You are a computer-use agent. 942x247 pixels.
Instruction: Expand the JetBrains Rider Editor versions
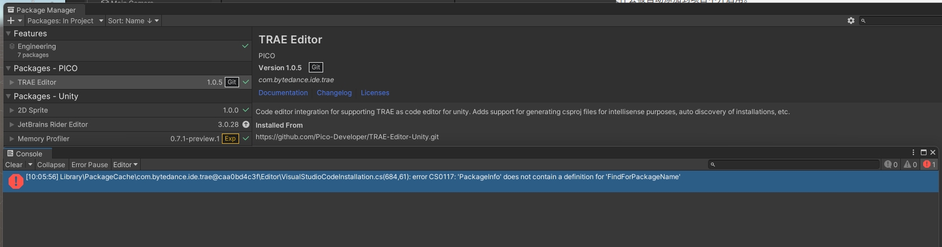[12, 124]
